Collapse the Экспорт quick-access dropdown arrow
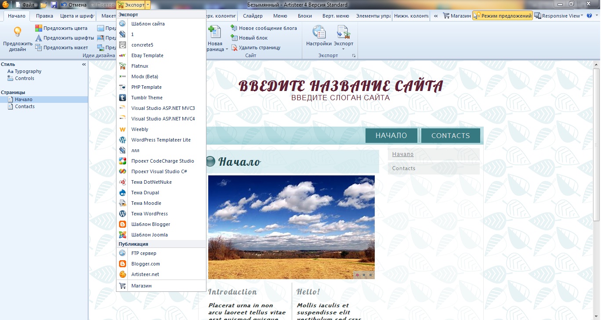This screenshot has width=601, height=320. click(148, 5)
